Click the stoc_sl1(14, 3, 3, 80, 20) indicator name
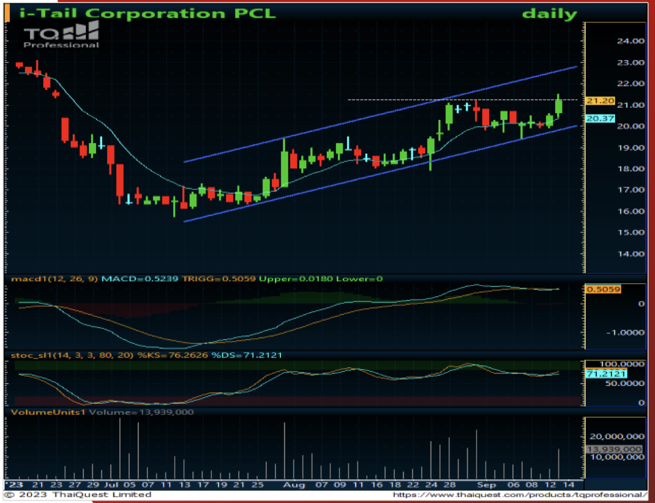The height and width of the screenshot is (503, 655). pyautogui.click(x=72, y=356)
